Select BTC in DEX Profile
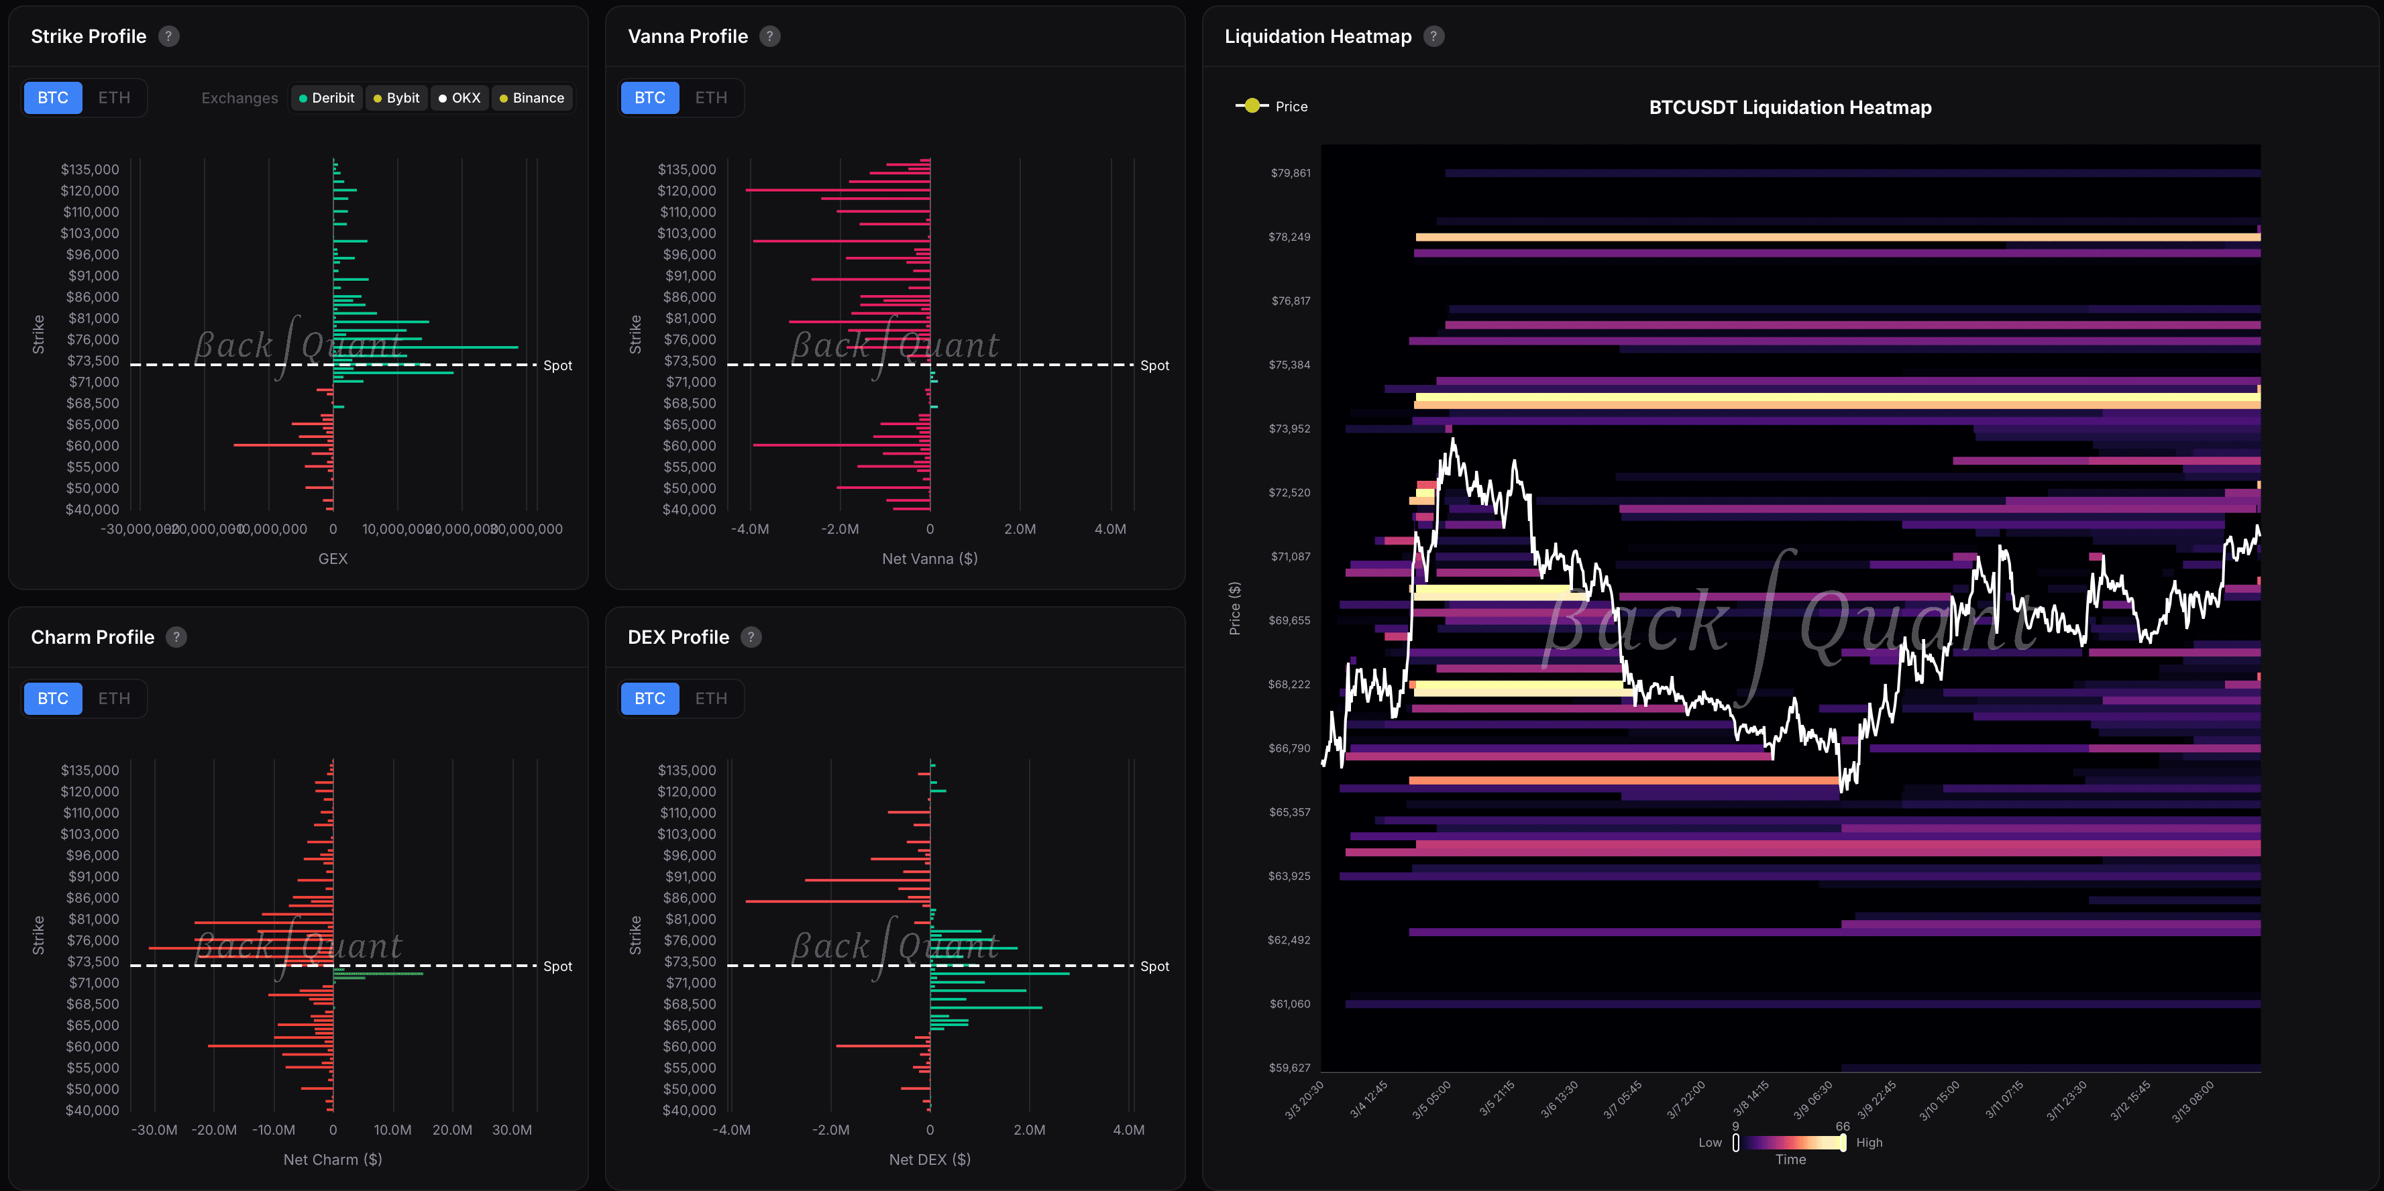Screen dimensions: 2384x1191 [x=650, y=699]
